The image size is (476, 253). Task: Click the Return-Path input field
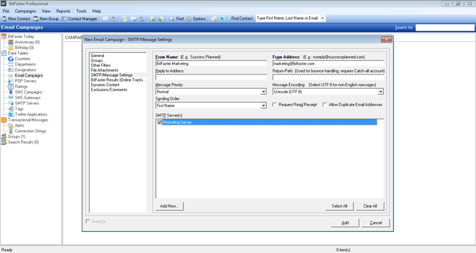coord(328,77)
